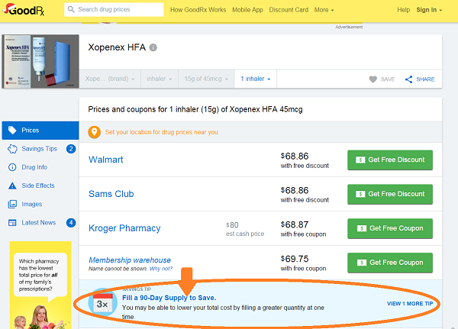Screen dimensions: 458x329
Task: Click the 3x calendar savings tip icon
Action: click(x=102, y=302)
